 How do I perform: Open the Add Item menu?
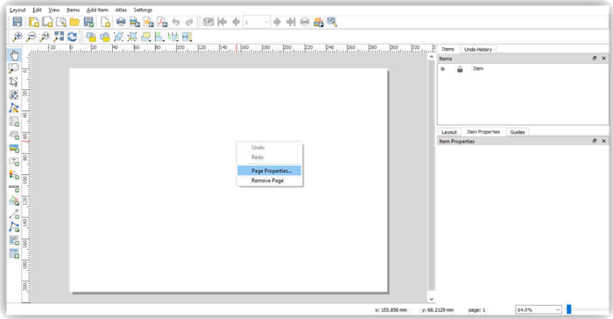pos(97,10)
